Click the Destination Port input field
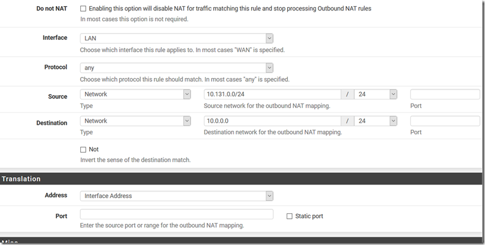485x245 pixels. tap(445, 121)
